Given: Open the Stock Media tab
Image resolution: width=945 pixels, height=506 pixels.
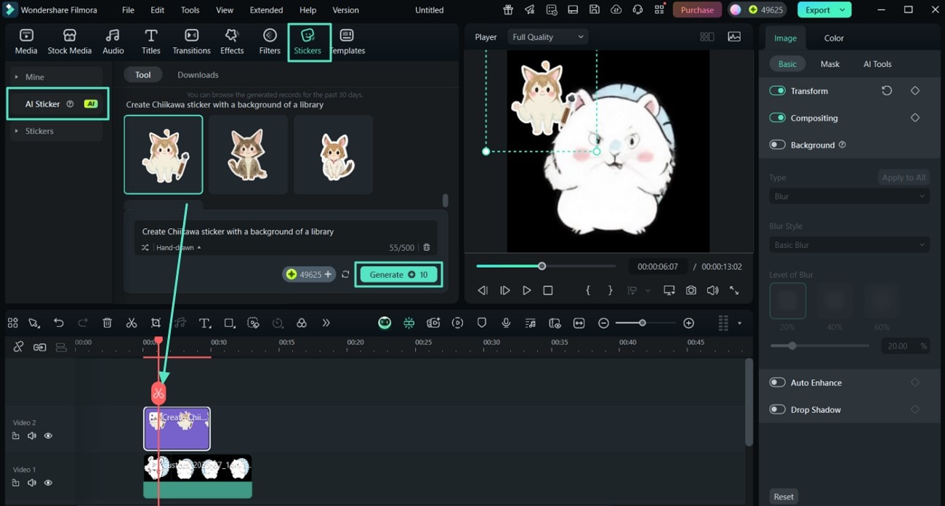Looking at the screenshot, I should coord(70,42).
